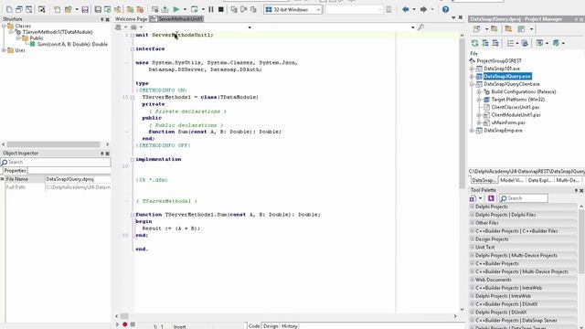This screenshot has width=585, height=329.
Task: Close the Structure panel
Action: coord(108,19)
